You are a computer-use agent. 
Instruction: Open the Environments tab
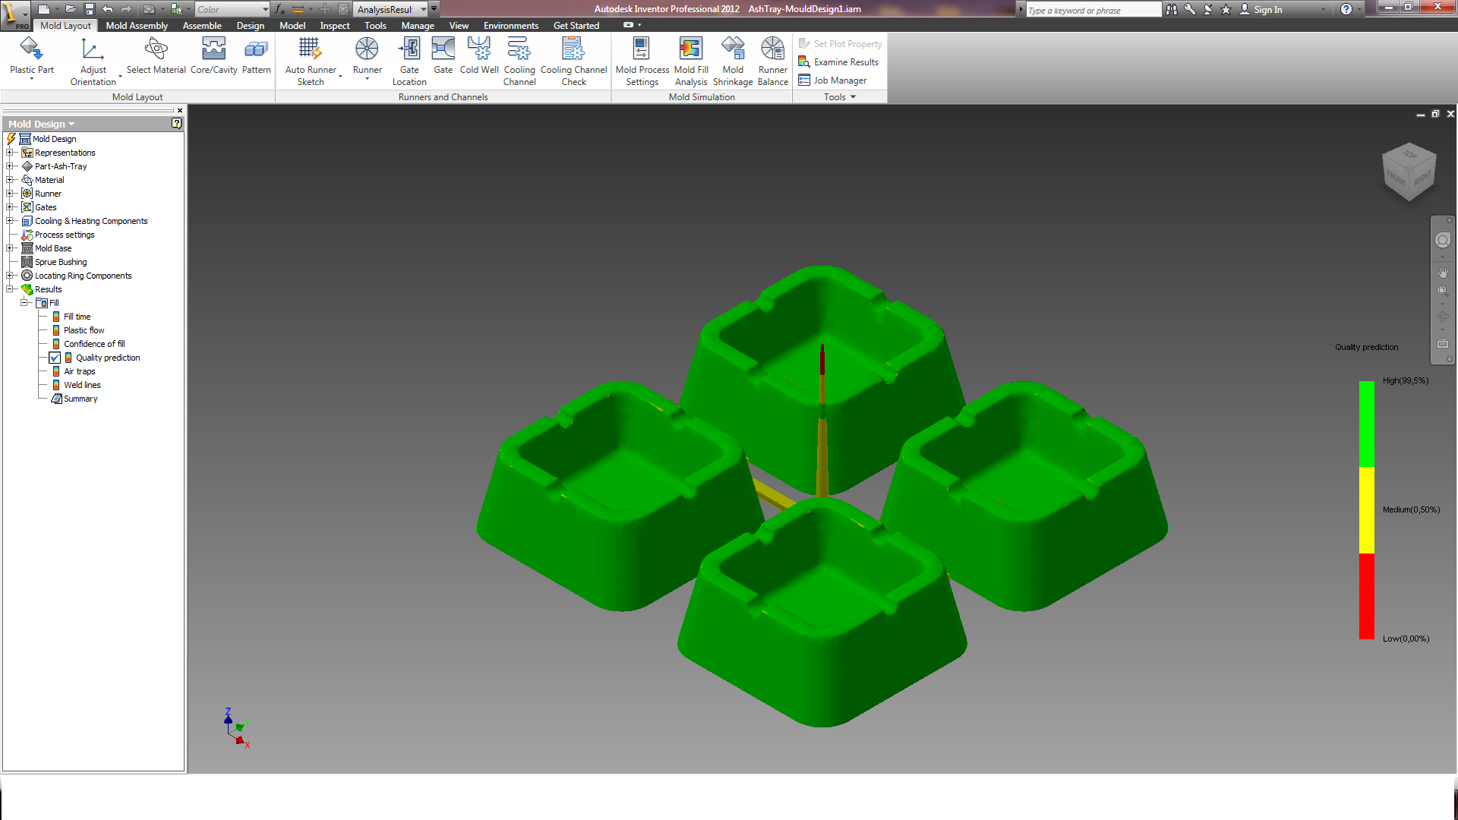[x=511, y=25]
